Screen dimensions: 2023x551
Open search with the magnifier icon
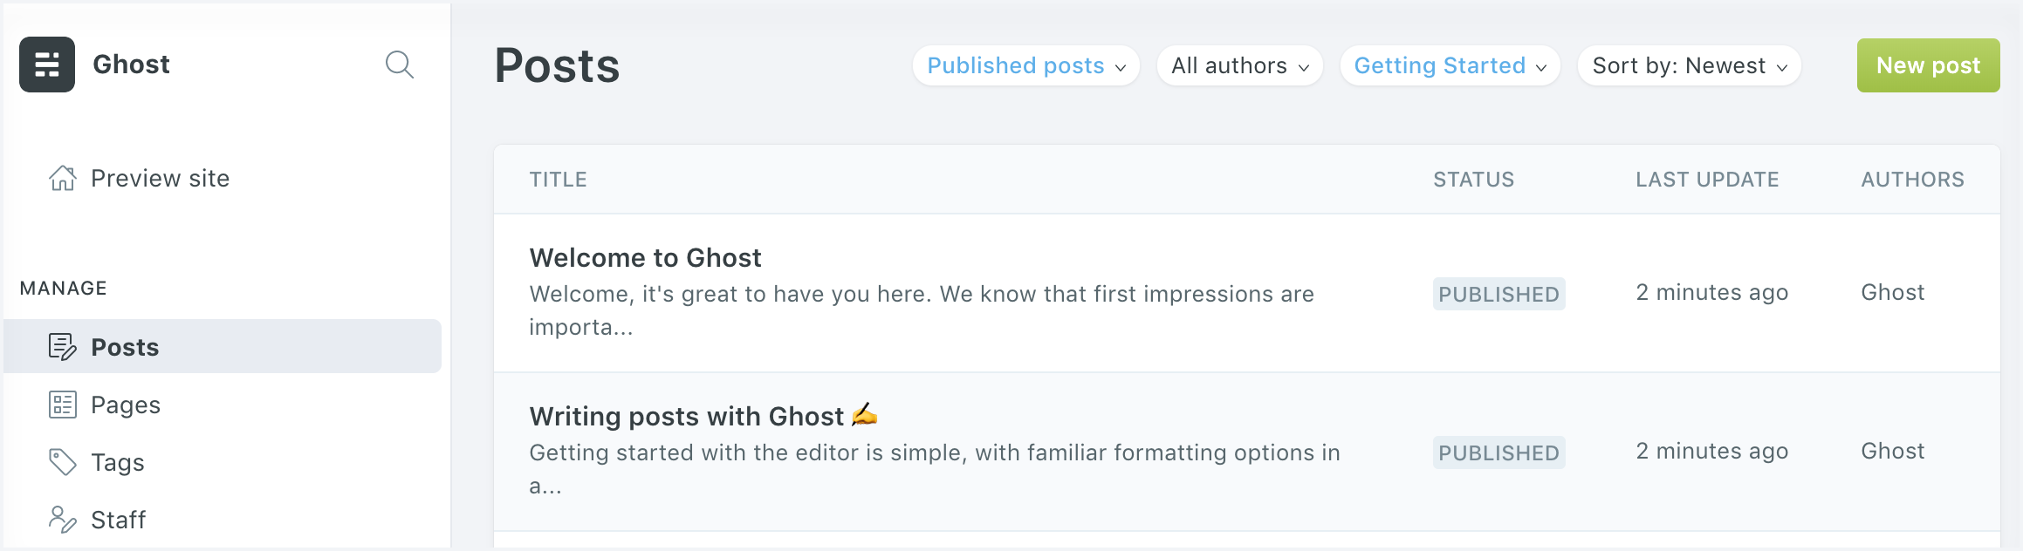399,65
